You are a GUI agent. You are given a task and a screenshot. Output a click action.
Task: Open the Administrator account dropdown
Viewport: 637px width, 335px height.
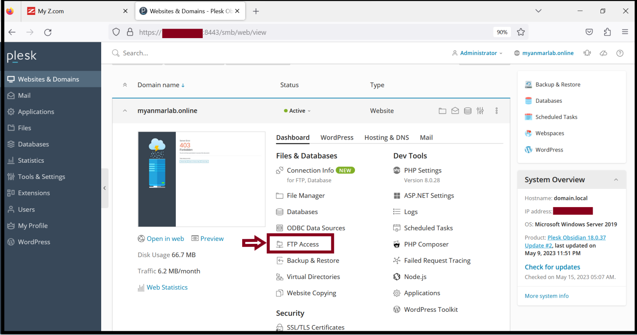[477, 53]
